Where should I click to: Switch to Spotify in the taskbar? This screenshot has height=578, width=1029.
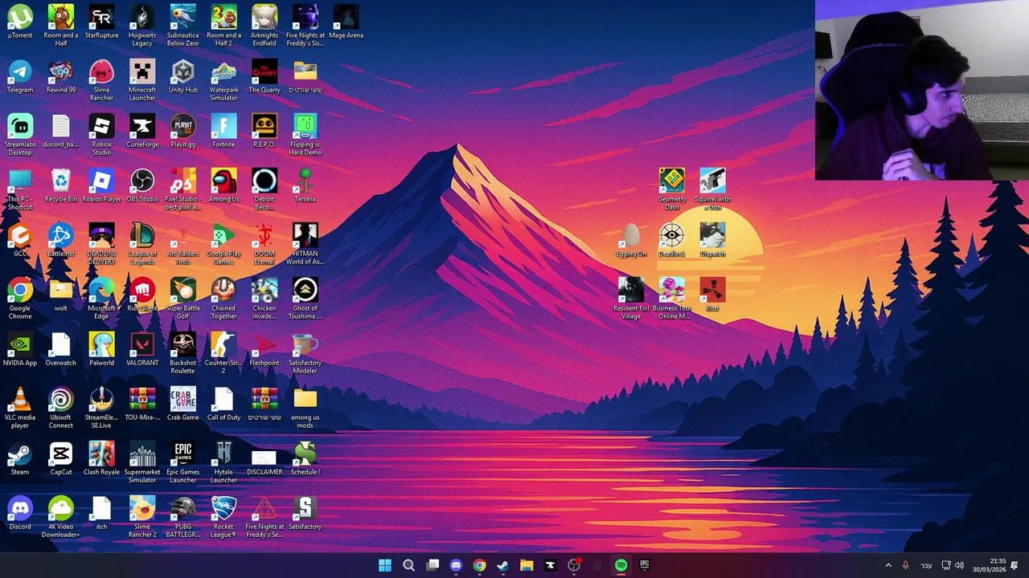click(x=621, y=565)
